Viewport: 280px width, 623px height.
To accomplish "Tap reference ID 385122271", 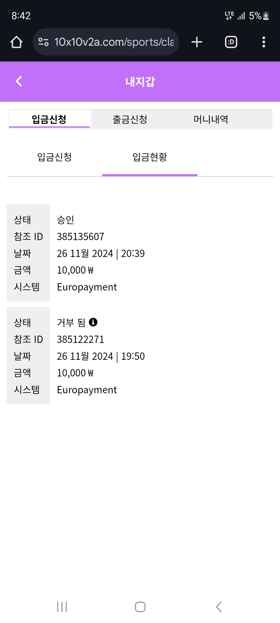I will coord(80,339).
